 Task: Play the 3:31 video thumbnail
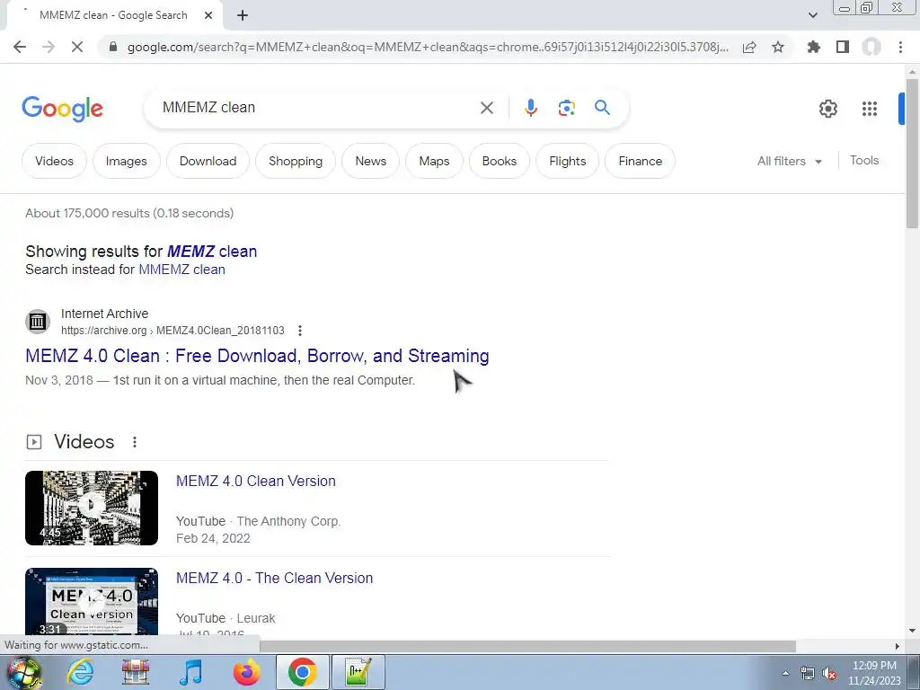click(92, 601)
